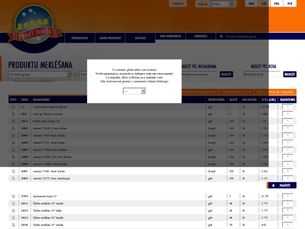Switch language to ENG

(277, 3)
